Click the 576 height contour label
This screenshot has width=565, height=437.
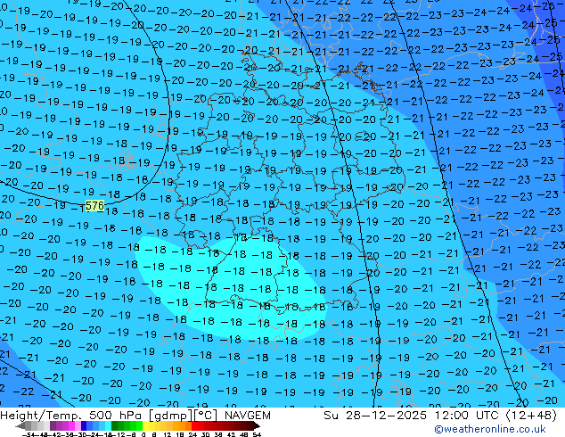(94, 206)
